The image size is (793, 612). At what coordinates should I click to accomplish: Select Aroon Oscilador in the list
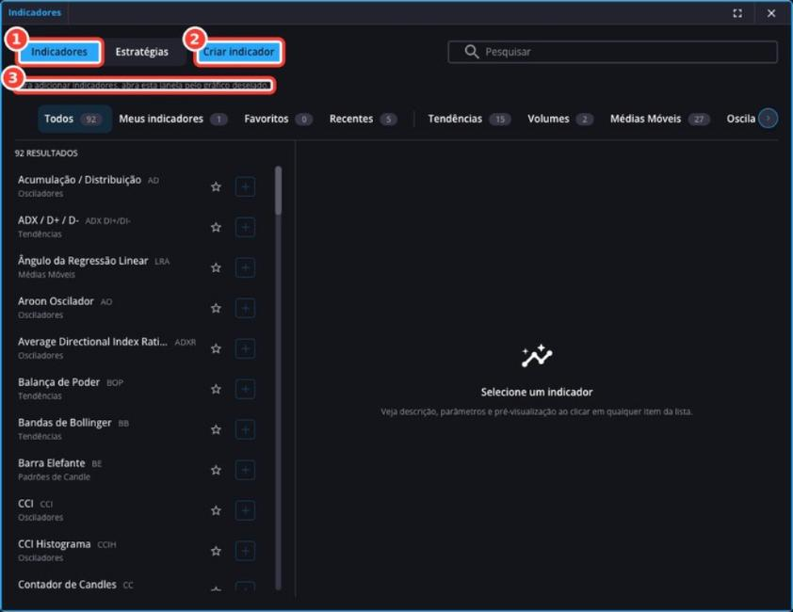click(x=135, y=308)
